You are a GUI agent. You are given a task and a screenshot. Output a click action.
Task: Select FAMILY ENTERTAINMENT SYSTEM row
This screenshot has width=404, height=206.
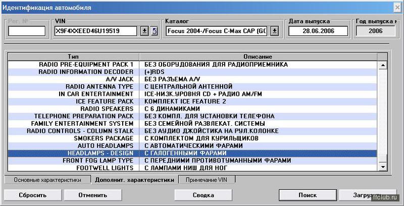pyautogui.click(x=192, y=124)
